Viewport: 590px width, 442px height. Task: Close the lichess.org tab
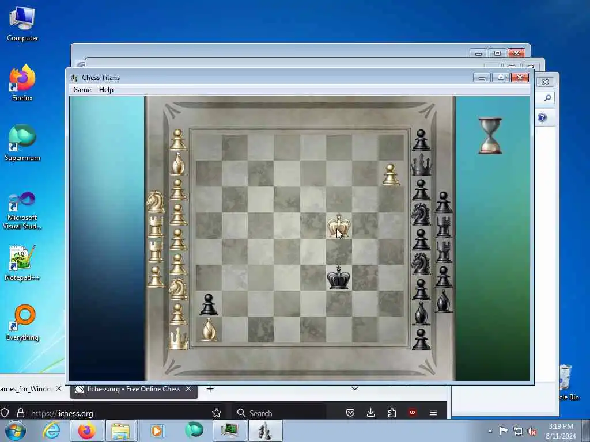pyautogui.click(x=188, y=388)
